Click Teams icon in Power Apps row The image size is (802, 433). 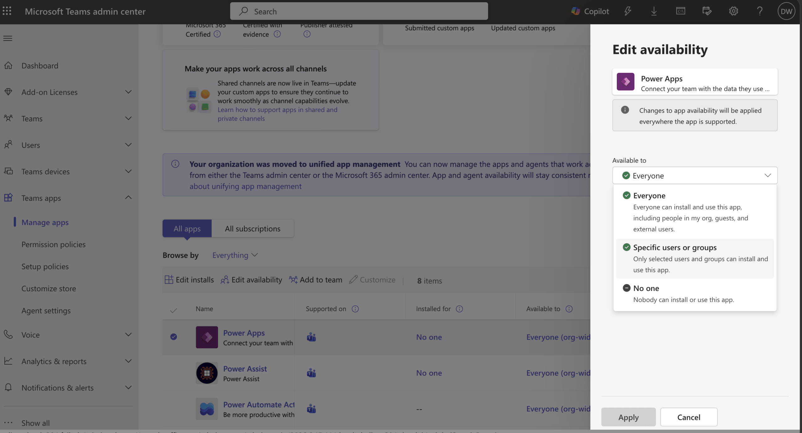(311, 337)
